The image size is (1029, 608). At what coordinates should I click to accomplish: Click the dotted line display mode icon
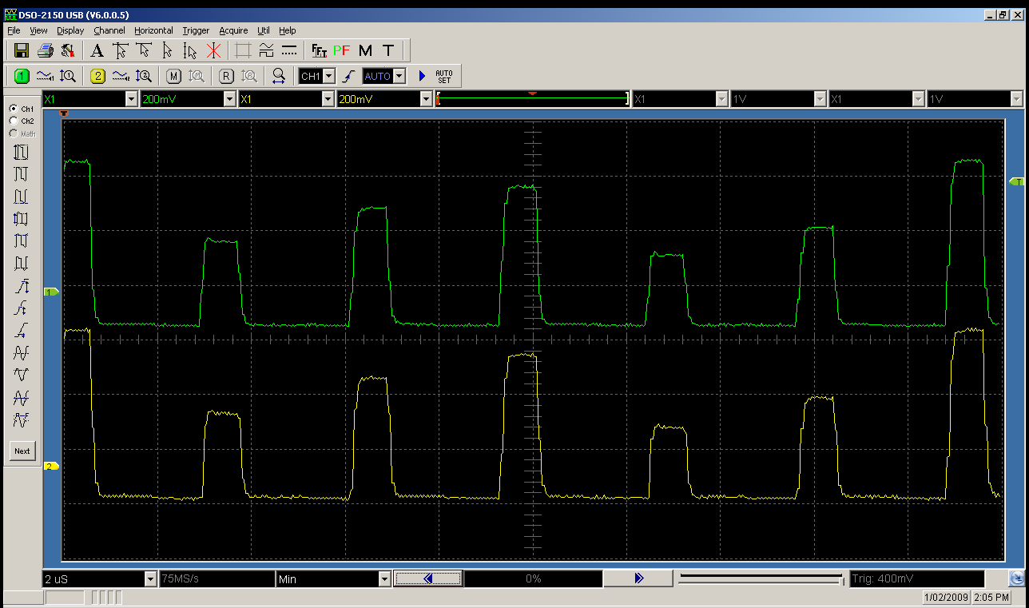click(290, 51)
